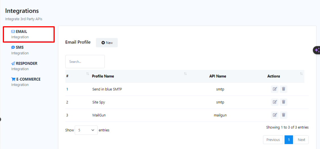This screenshot has width=320, height=149.
Task: Delete the Send in blue SMTP profile
Action: pos(283,89)
